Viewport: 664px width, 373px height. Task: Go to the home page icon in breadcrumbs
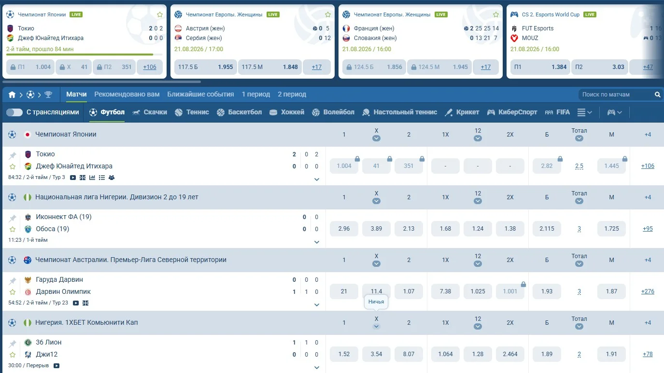click(x=12, y=95)
